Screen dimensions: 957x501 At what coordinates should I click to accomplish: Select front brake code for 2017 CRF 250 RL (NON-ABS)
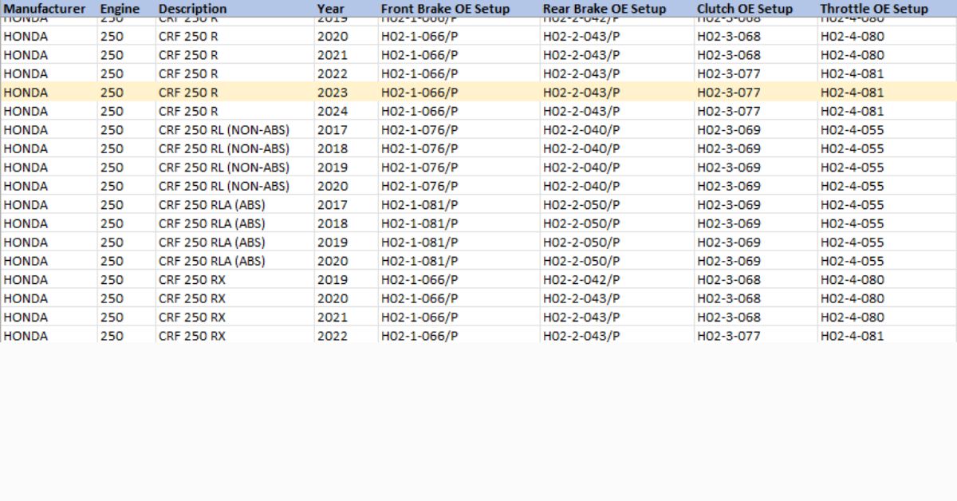coord(419,130)
